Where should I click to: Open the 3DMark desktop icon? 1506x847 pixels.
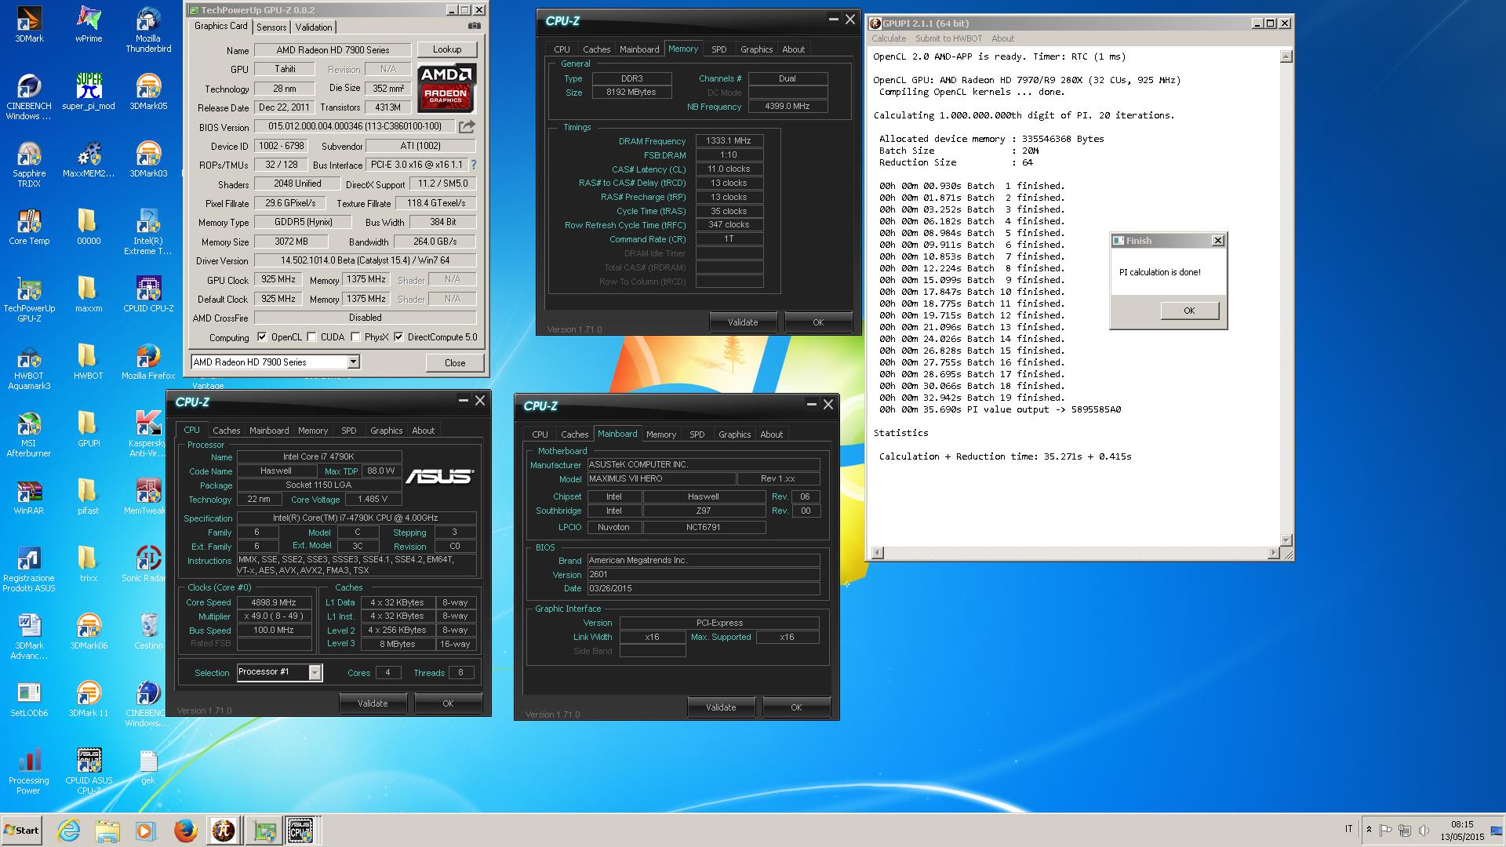pyautogui.click(x=29, y=24)
